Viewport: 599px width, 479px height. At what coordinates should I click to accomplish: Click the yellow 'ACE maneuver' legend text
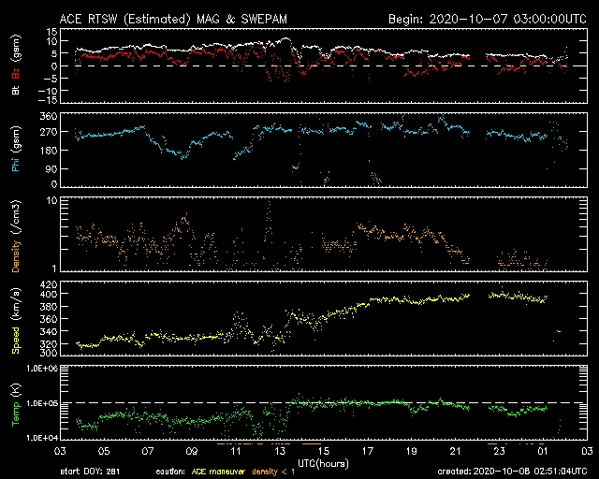pyautogui.click(x=218, y=472)
